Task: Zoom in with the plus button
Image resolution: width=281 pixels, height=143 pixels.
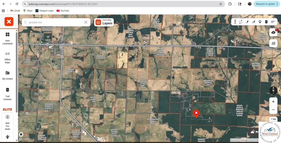Action: [273, 101]
